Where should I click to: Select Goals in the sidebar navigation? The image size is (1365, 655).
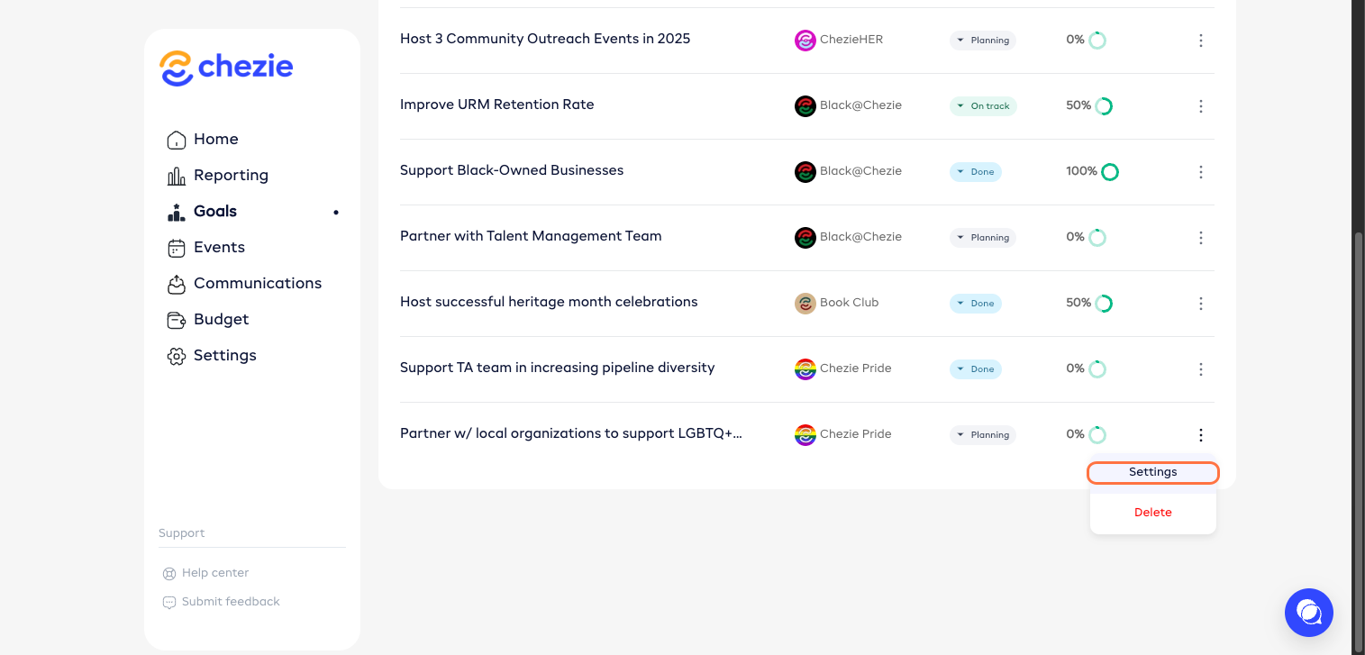click(214, 212)
